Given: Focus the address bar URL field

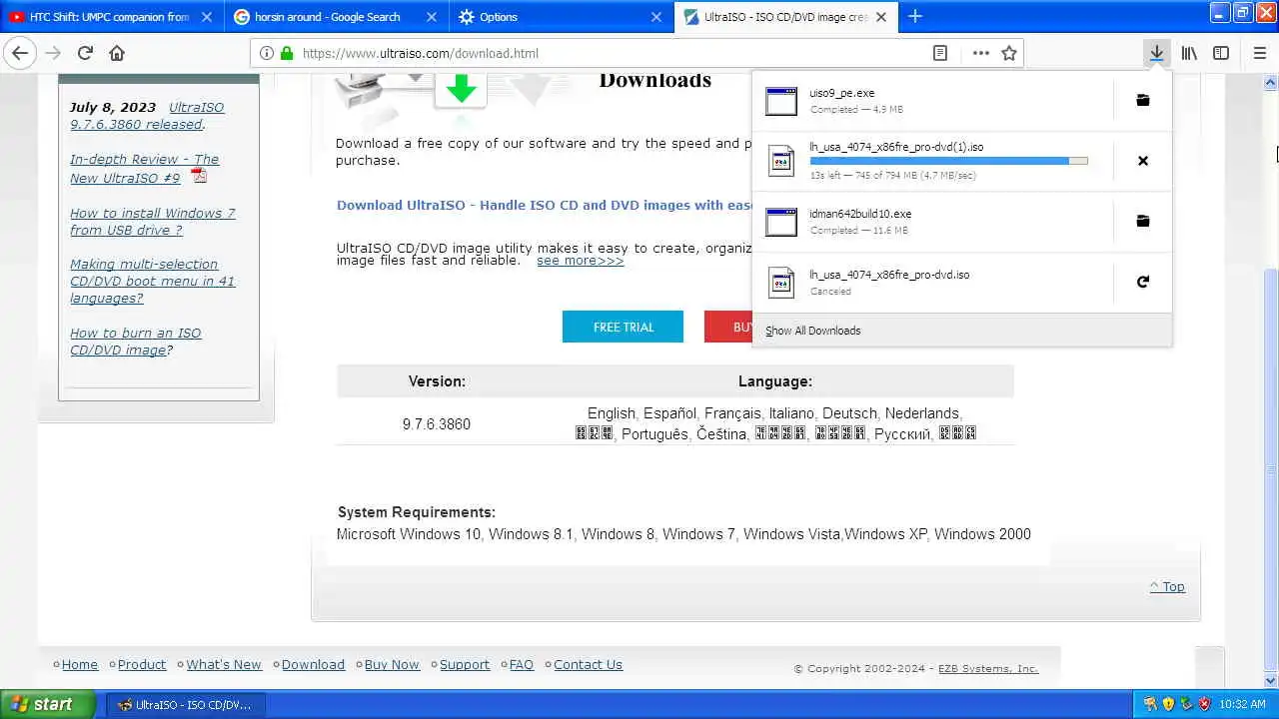Looking at the screenshot, I should click(x=610, y=53).
